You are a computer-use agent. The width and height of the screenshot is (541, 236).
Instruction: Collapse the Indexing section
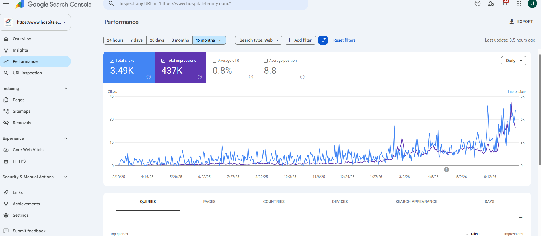coord(66,89)
